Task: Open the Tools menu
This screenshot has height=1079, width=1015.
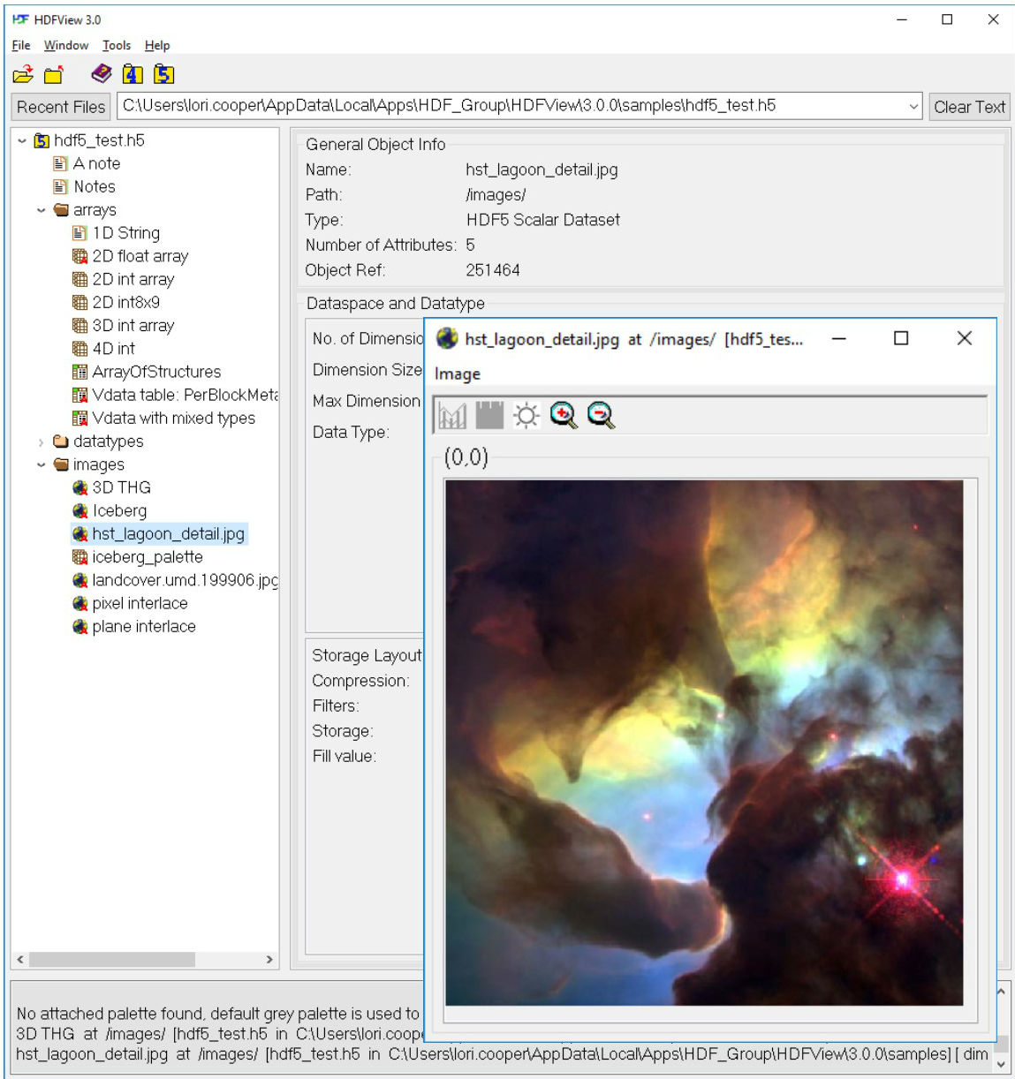Action: pyautogui.click(x=116, y=45)
